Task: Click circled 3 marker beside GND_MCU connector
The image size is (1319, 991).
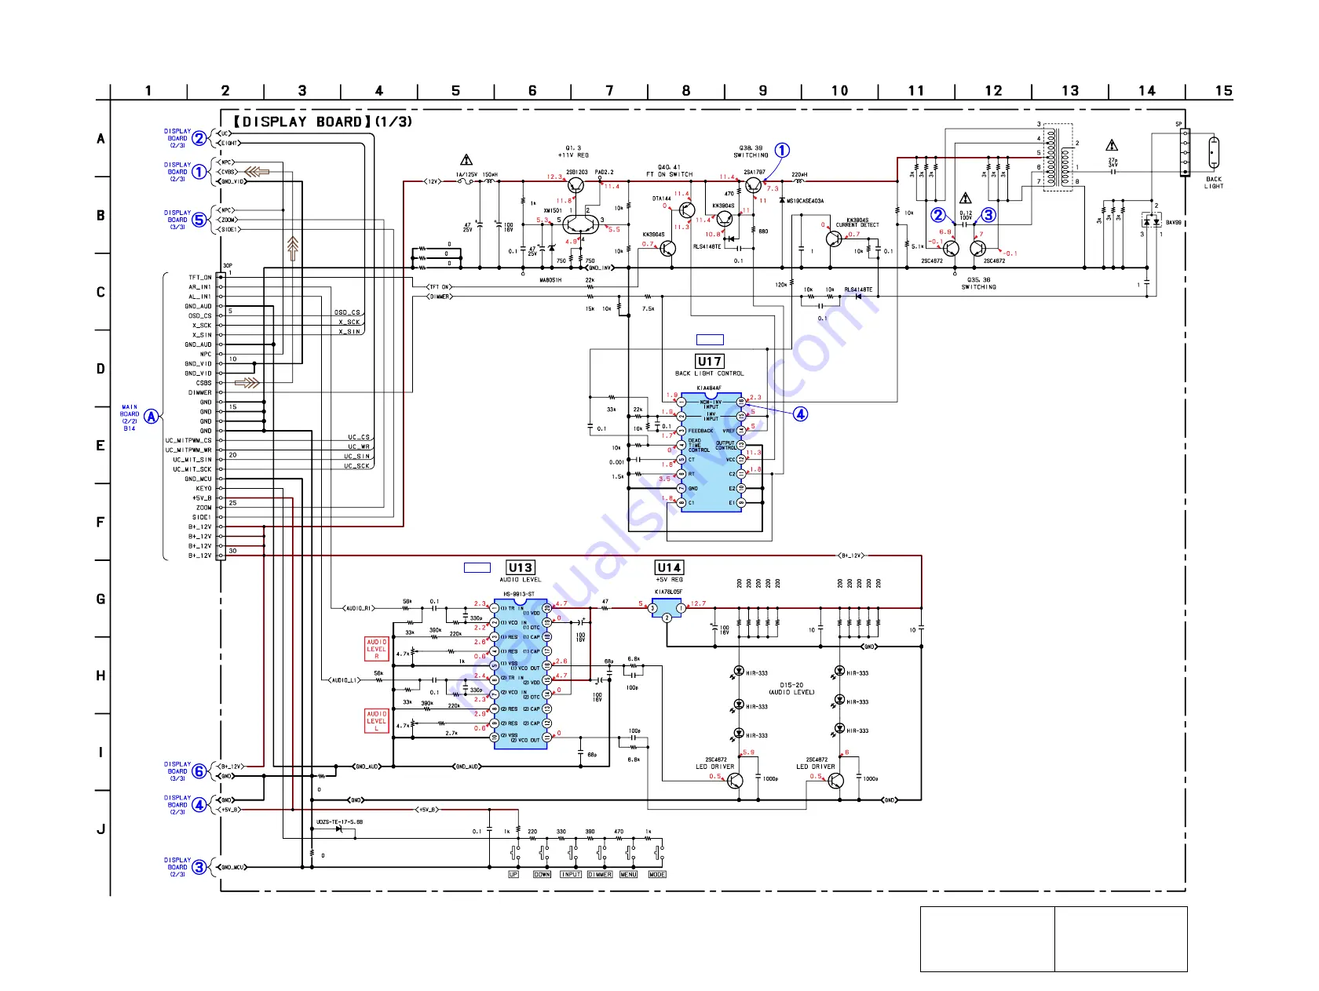Action: [x=199, y=867]
